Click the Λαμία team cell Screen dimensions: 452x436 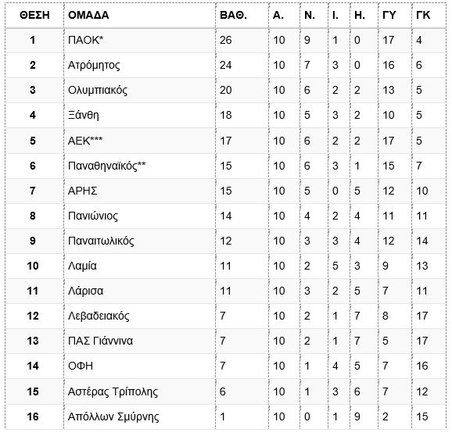point(82,266)
